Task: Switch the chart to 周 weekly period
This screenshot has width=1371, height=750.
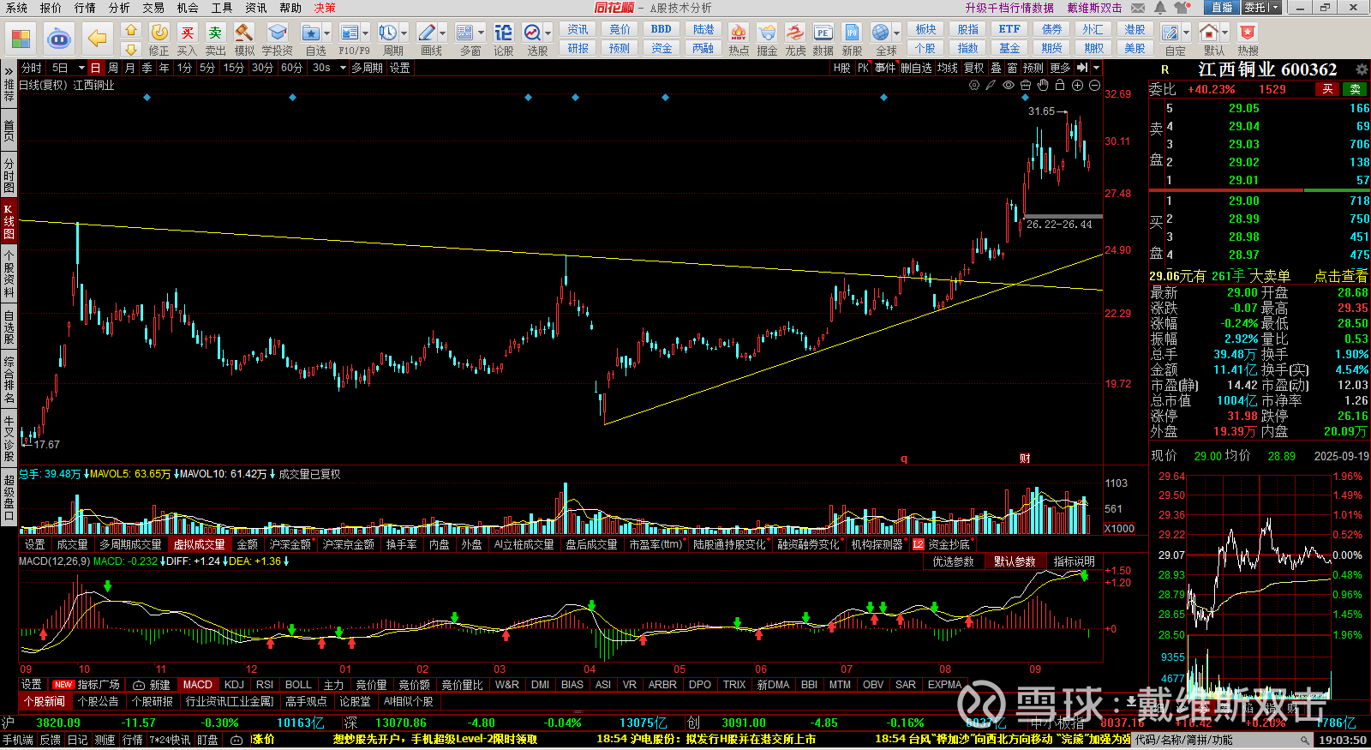Action: tap(113, 68)
